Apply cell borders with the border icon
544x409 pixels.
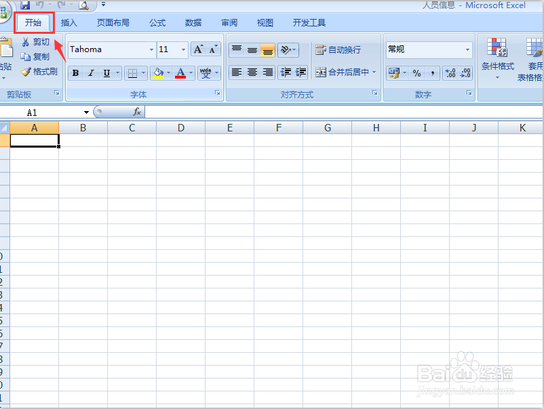pos(132,72)
